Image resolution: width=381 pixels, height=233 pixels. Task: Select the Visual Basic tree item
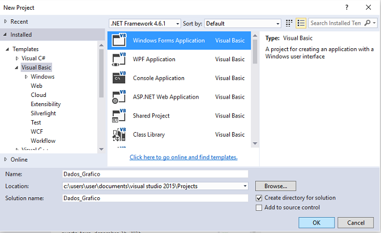36,67
